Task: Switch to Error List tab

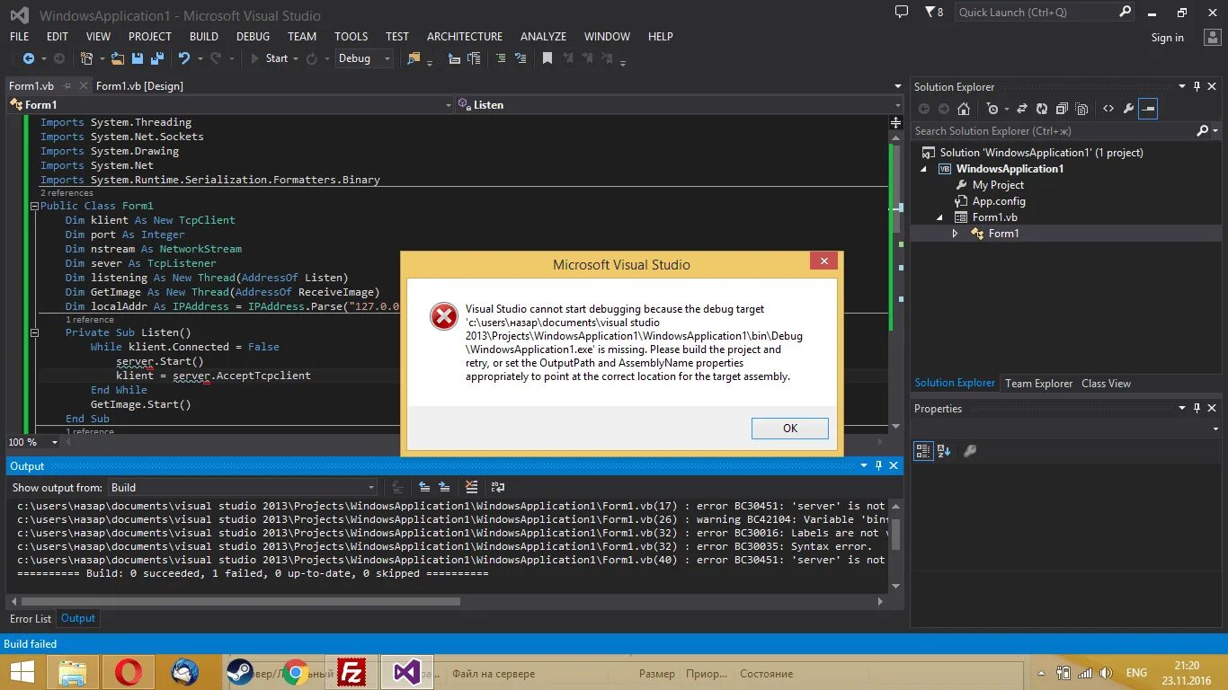Action: click(x=31, y=619)
